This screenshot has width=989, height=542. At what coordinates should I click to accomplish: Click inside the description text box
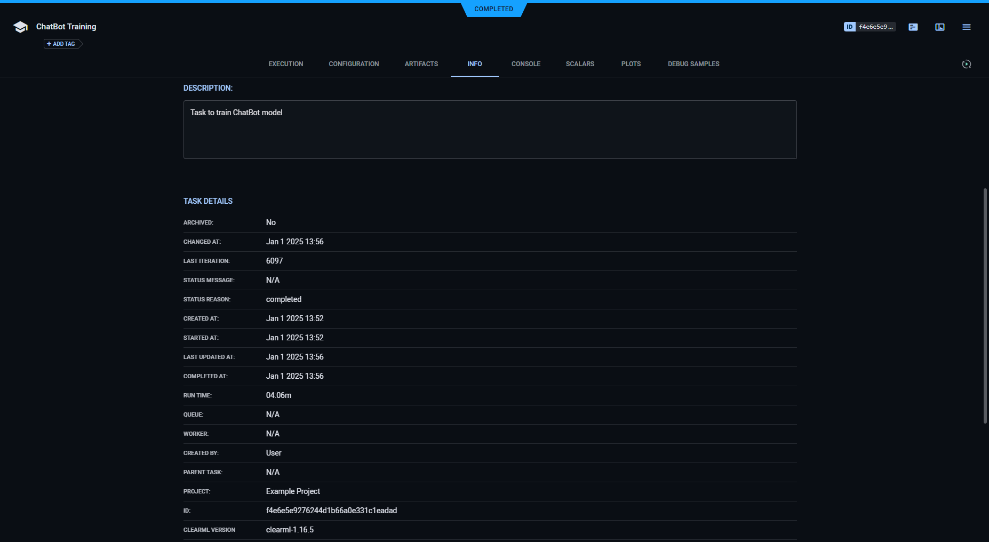coord(490,129)
